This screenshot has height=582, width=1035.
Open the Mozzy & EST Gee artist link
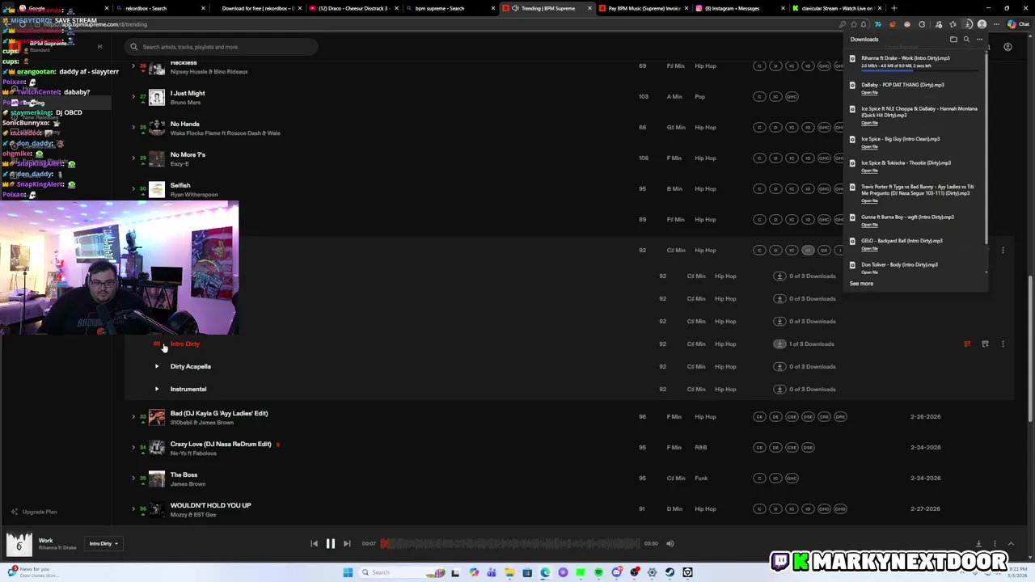pyautogui.click(x=193, y=514)
